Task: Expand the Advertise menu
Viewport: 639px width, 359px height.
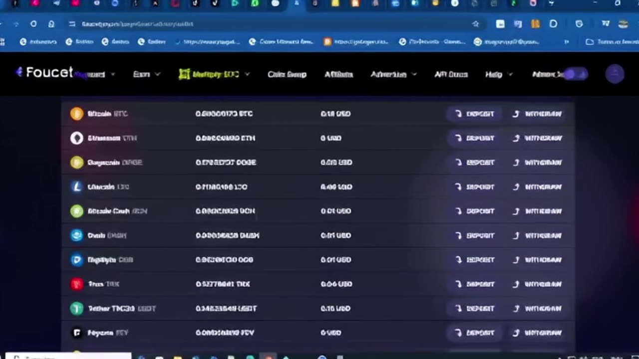Action: pyautogui.click(x=395, y=74)
